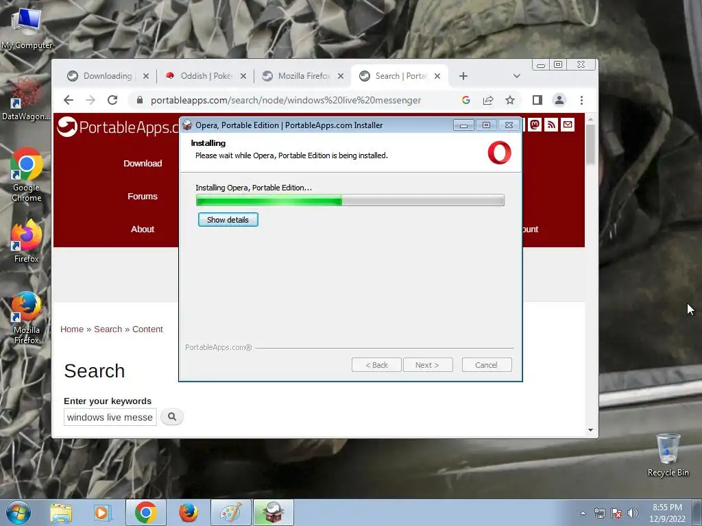Open Chrome three-dot menu
This screenshot has height=526, width=702.
tap(581, 100)
